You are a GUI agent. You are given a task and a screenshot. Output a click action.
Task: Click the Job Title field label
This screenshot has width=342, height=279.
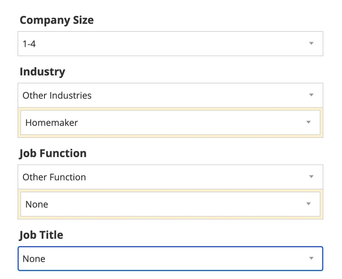coord(41,235)
